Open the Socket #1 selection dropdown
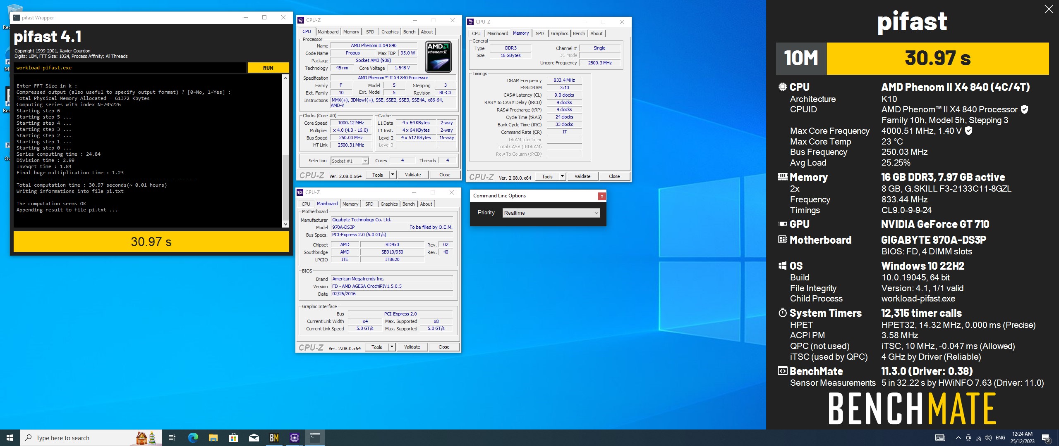 tap(350, 161)
